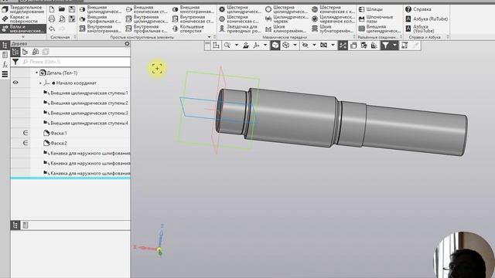The width and height of the screenshot is (495, 278).
Task: Select Фаска:2 in the tree
Action: (x=55, y=143)
